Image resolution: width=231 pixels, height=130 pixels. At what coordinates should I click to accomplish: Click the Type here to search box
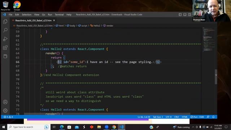click(29, 127)
